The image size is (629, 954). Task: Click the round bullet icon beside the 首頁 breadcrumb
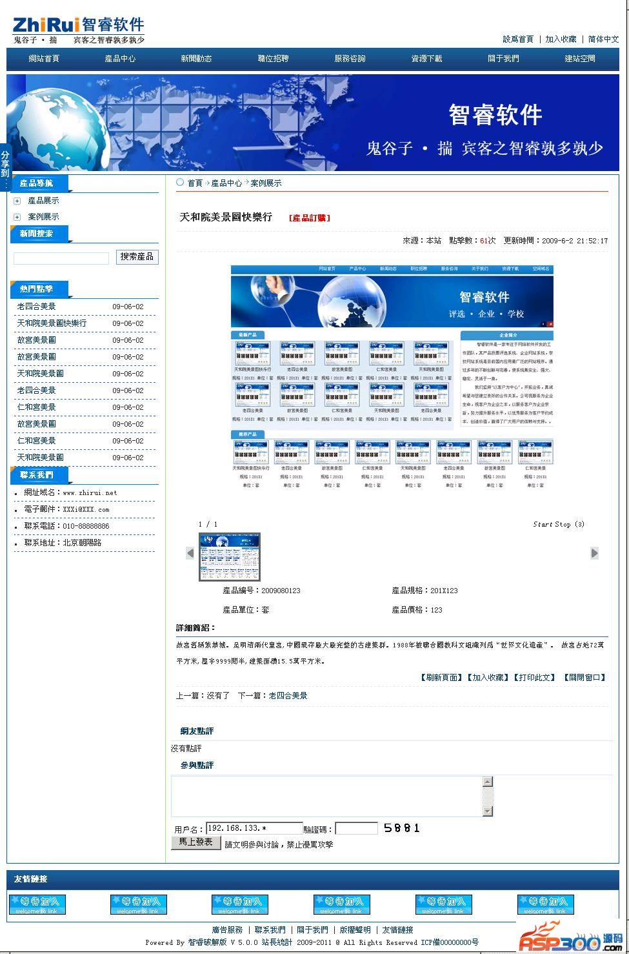(181, 183)
